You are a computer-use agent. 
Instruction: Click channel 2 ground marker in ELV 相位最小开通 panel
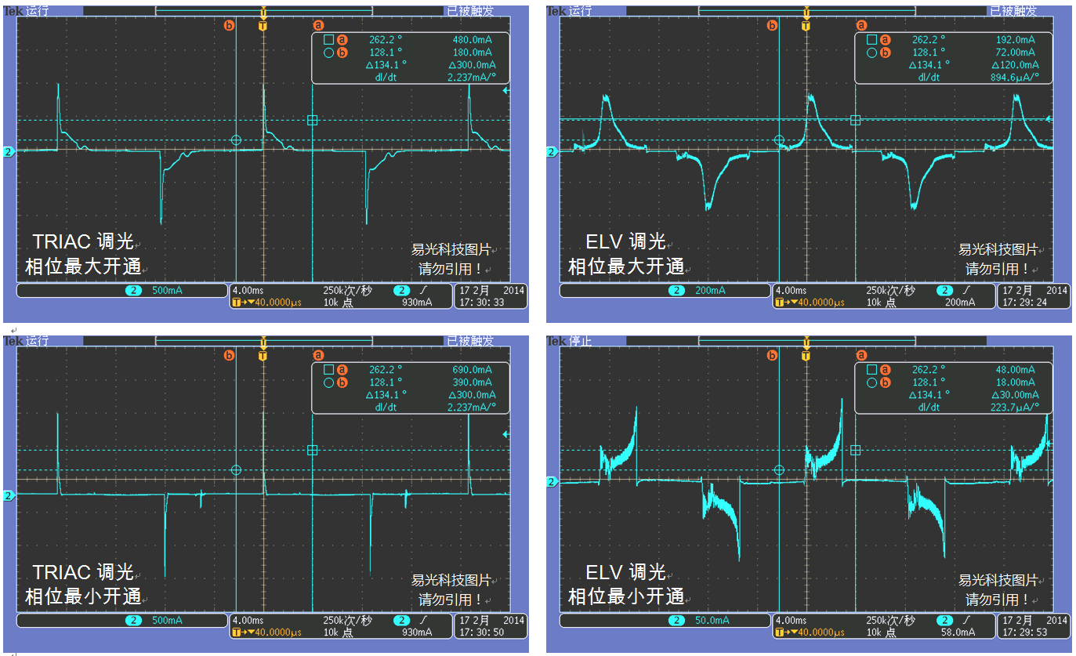[x=552, y=481]
